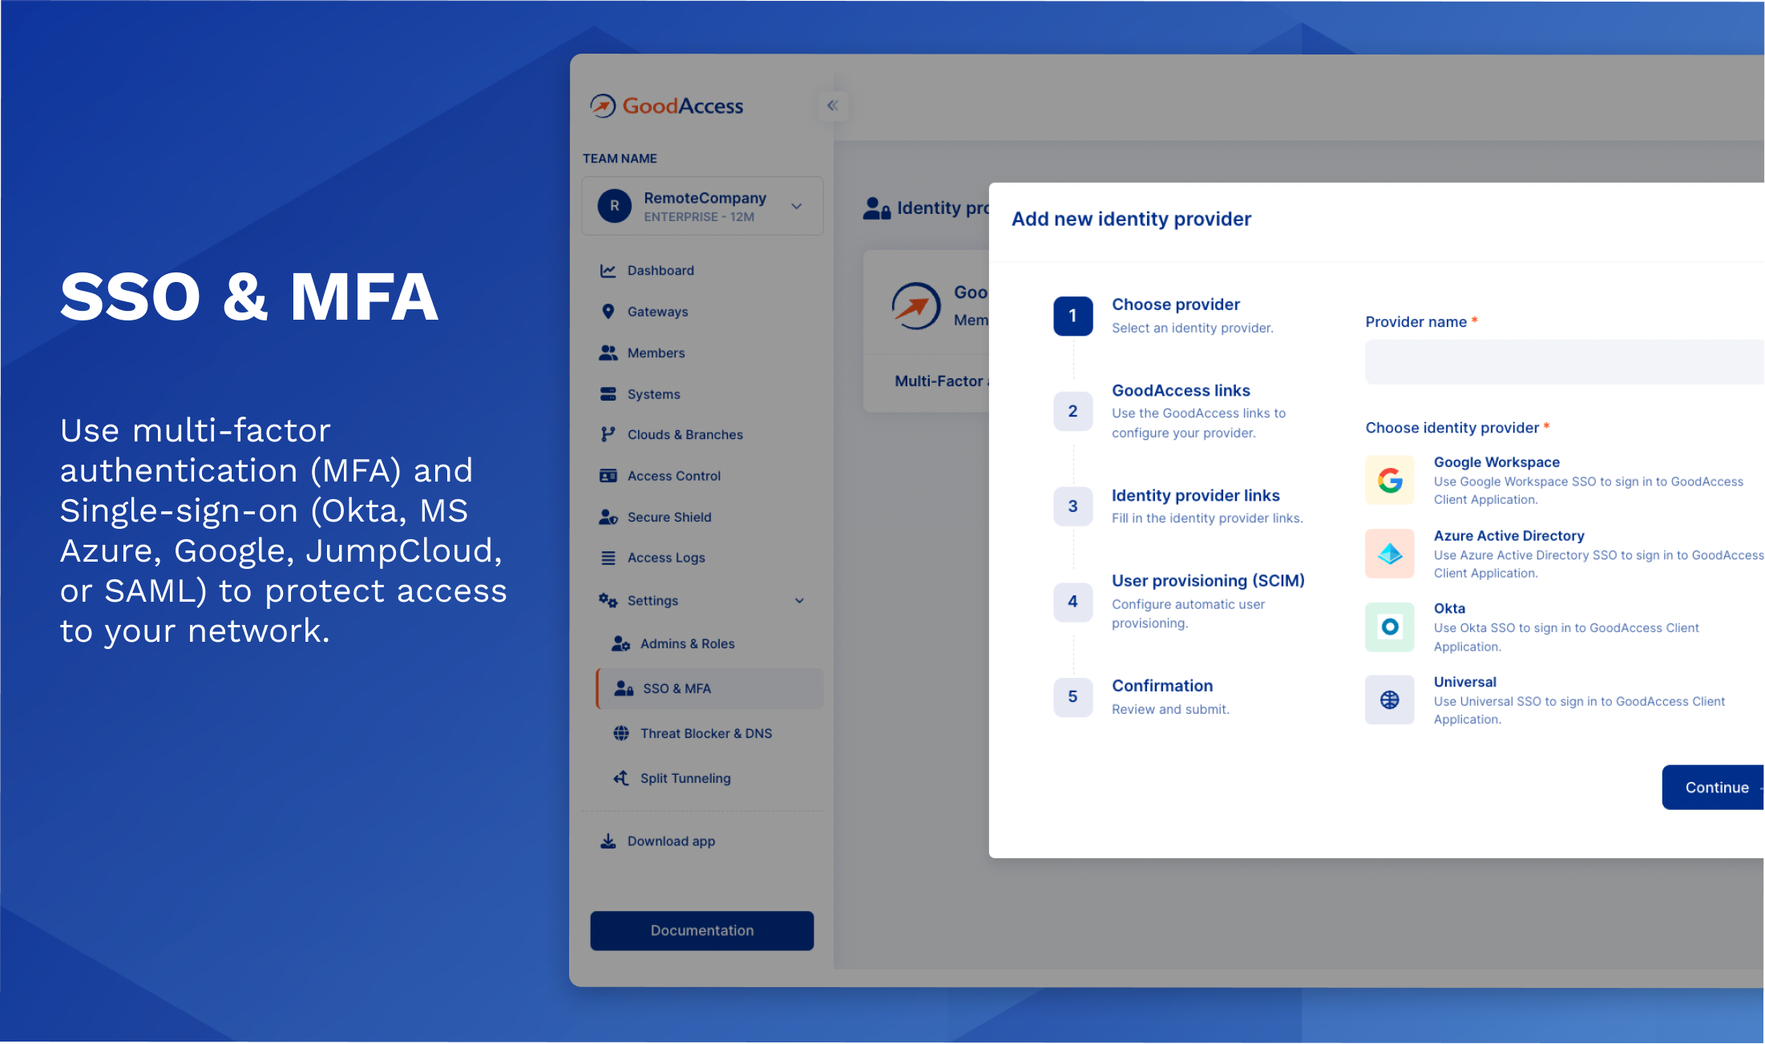
Task: Open the Documentation button
Action: [x=701, y=931]
